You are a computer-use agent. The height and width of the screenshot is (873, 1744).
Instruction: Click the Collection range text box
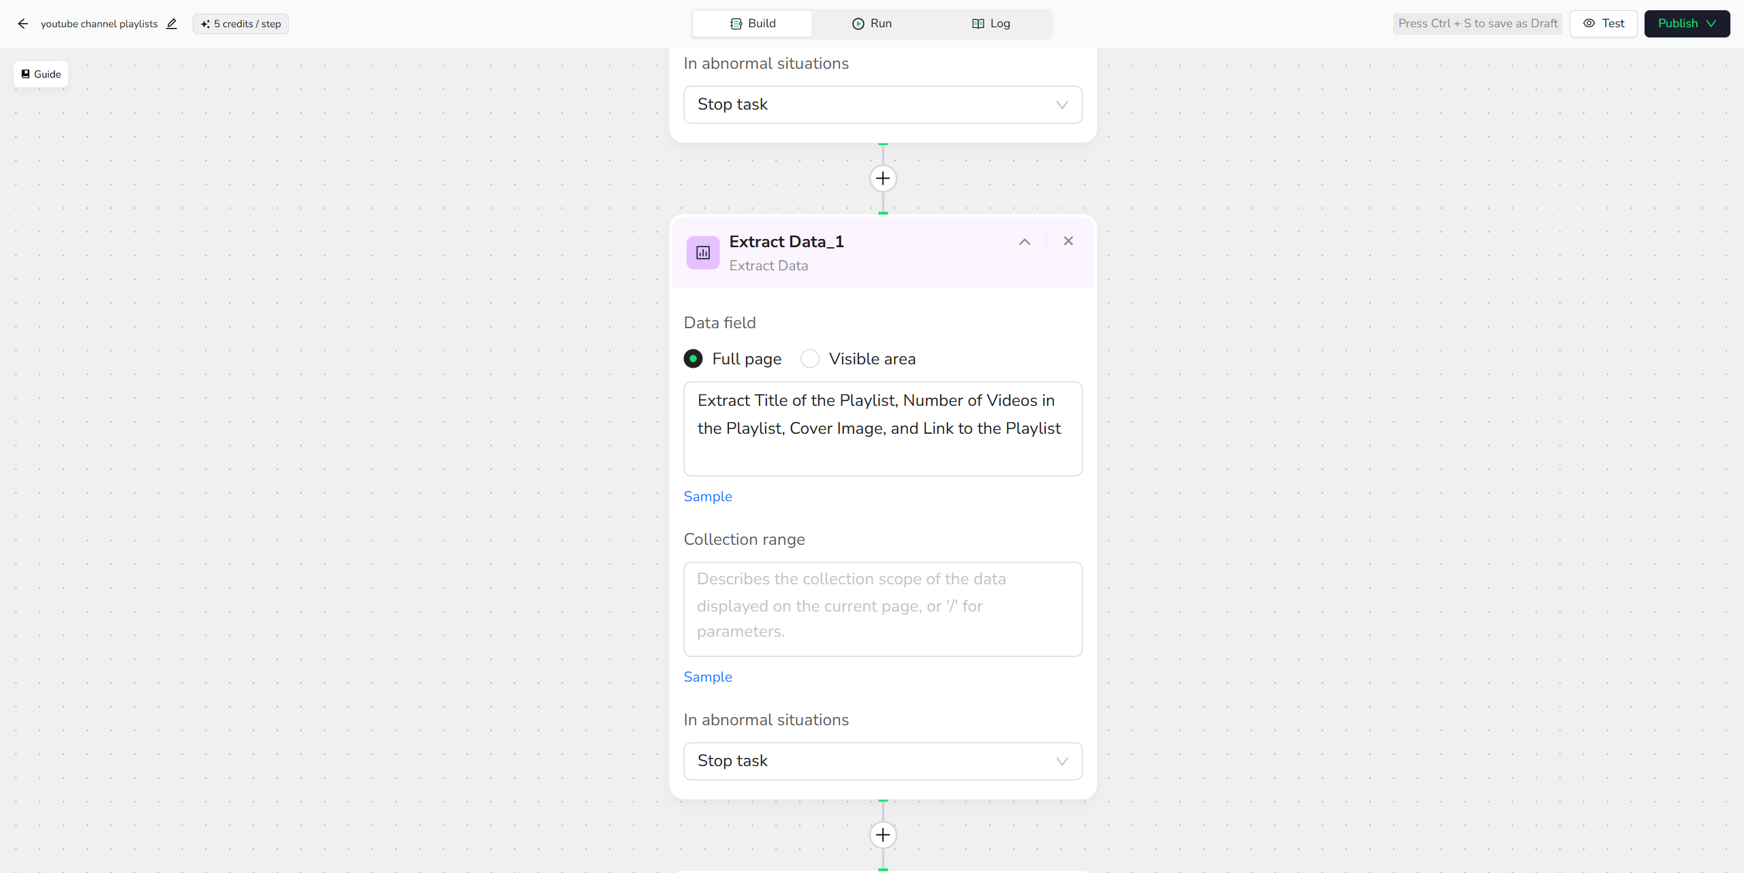pyautogui.click(x=883, y=609)
